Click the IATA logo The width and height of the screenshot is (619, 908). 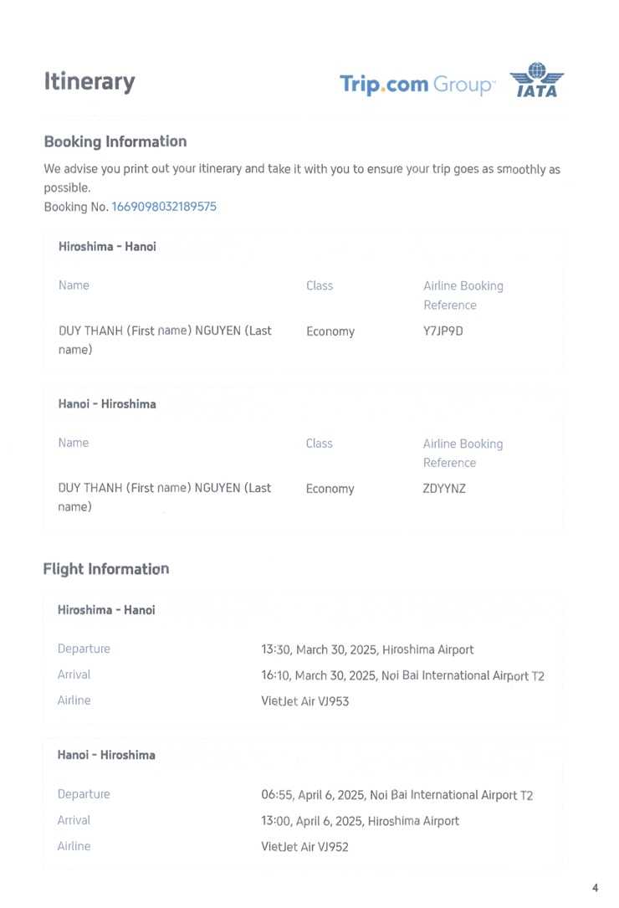pos(537,81)
